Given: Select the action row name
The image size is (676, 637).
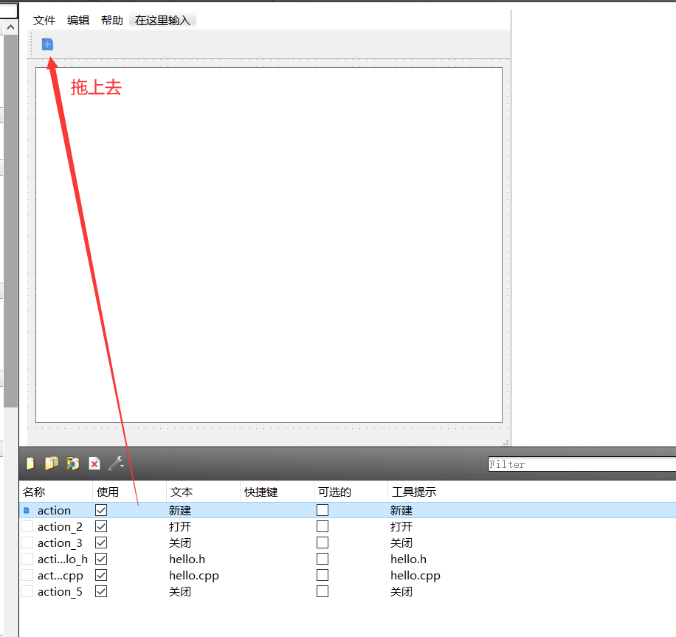Looking at the screenshot, I should 54,511.
